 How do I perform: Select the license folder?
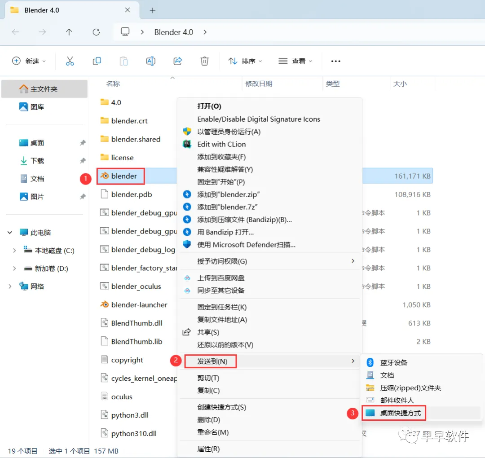117,158
